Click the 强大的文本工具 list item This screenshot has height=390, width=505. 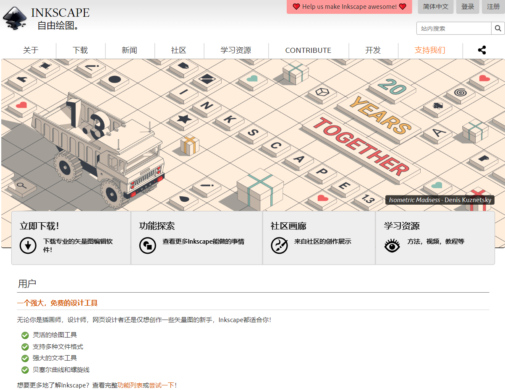(55, 358)
